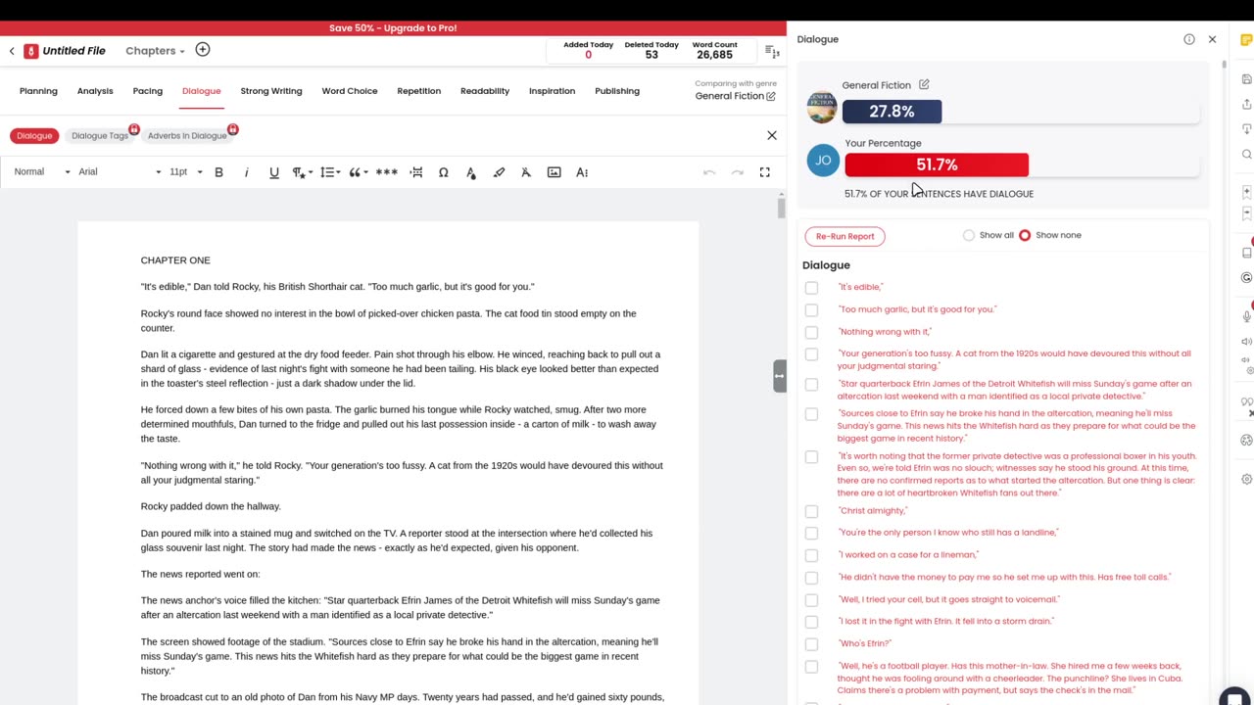Switch to the Planning tab
The height and width of the screenshot is (705, 1254).
click(38, 91)
